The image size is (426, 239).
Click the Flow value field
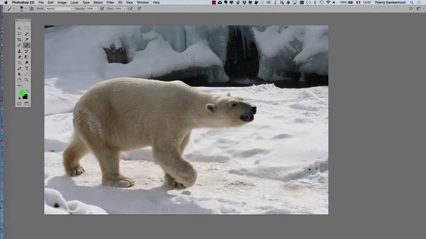click(x=118, y=9)
